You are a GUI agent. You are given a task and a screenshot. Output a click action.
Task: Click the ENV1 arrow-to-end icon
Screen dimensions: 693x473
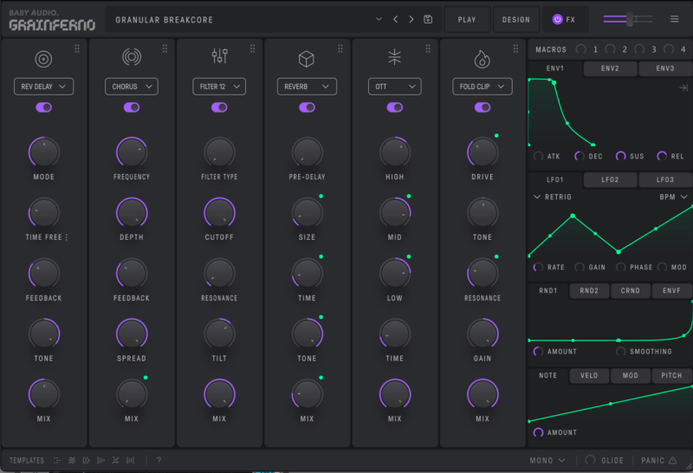[x=683, y=88]
